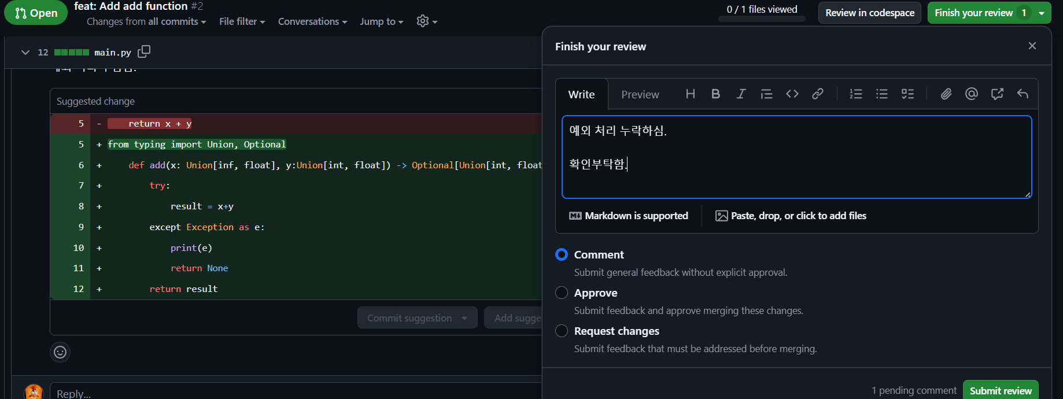Click Finish your review green button
The image size is (1063, 399).
(x=981, y=13)
